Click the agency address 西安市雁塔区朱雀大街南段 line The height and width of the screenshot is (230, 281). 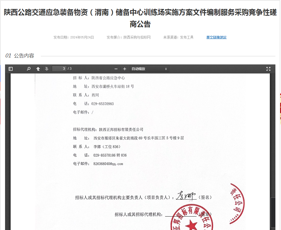[x=128, y=138]
